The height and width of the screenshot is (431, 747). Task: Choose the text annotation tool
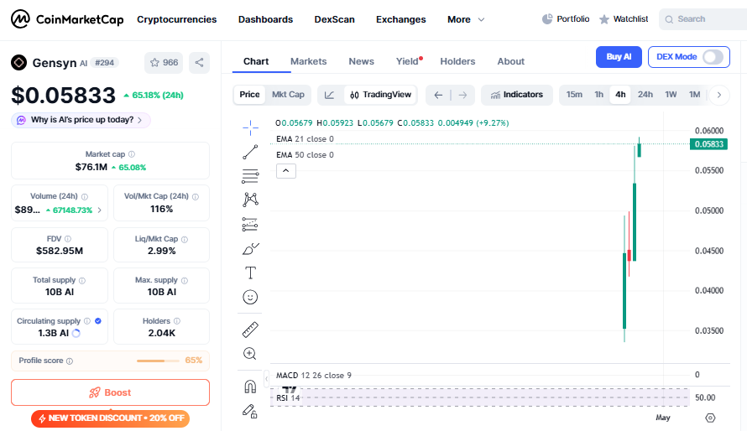250,273
